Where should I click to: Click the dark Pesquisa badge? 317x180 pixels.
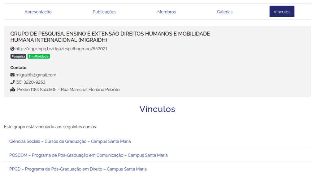18,57
